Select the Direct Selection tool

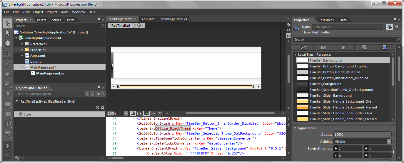point(8,33)
